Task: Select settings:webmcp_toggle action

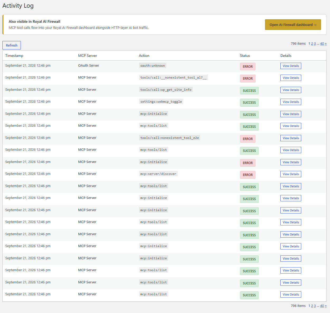Action: [x=161, y=102]
